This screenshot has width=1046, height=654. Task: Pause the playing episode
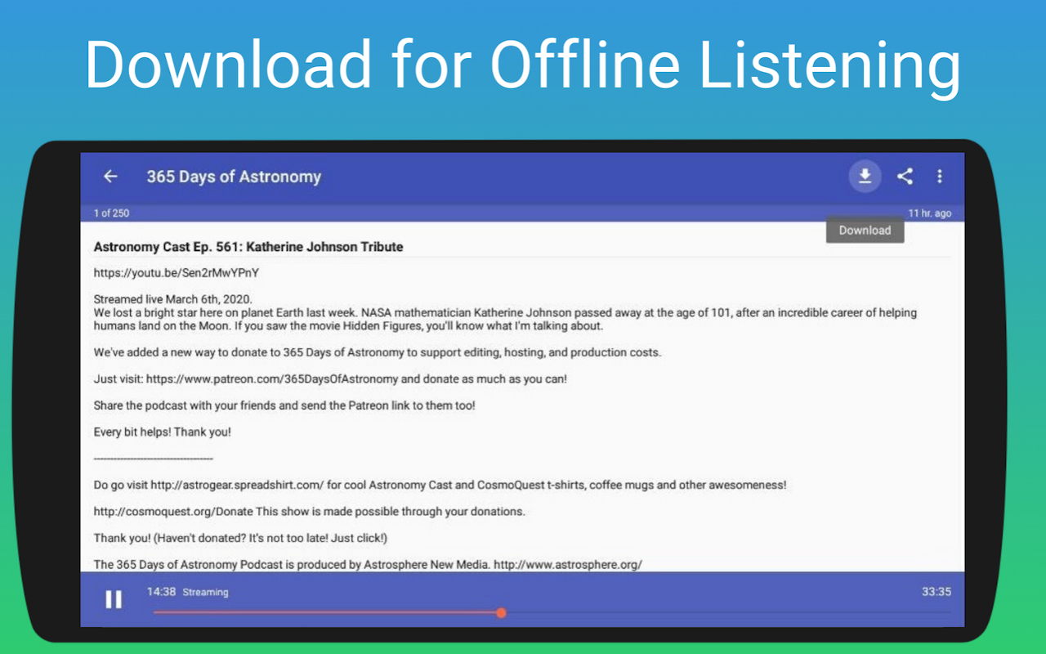[114, 599]
